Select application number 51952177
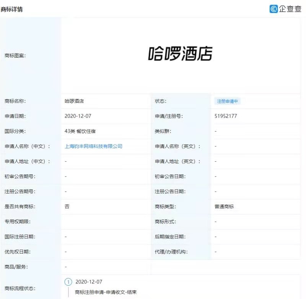 (x=226, y=116)
